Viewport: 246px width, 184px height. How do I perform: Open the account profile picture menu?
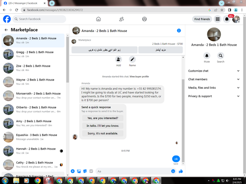[x=236, y=19]
